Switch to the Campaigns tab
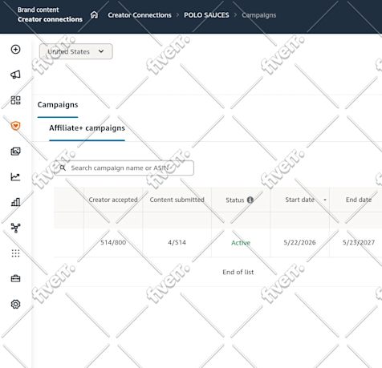The width and height of the screenshot is (382, 368). point(58,105)
